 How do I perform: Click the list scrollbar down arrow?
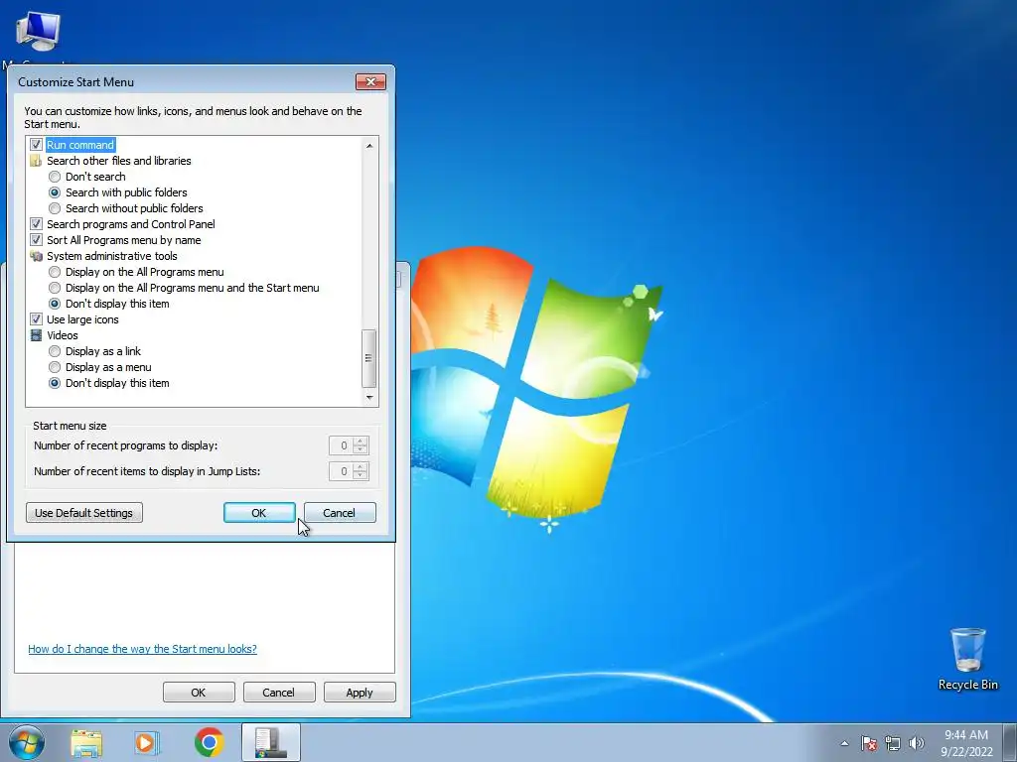tap(369, 397)
